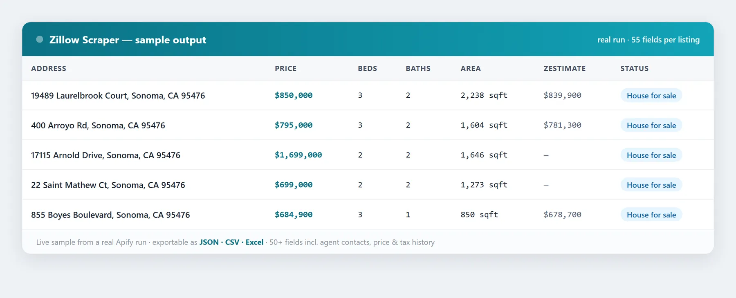Click the beds value in 19489 Laurelbrook row
736x298 pixels.
360,95
